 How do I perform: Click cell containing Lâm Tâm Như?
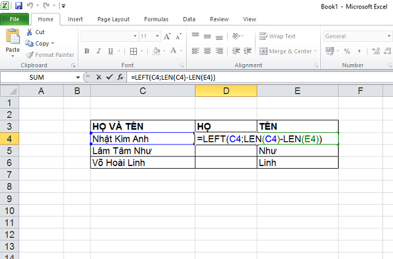tap(143, 151)
